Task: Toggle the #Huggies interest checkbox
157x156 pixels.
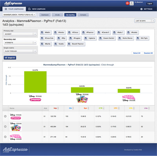Action: pyautogui.click(x=71, y=38)
